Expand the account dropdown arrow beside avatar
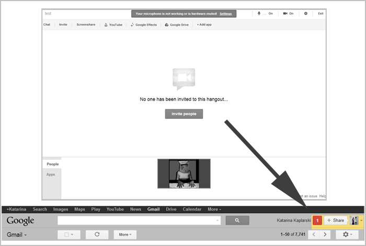Screen dimensions: 366x246 [361, 220]
